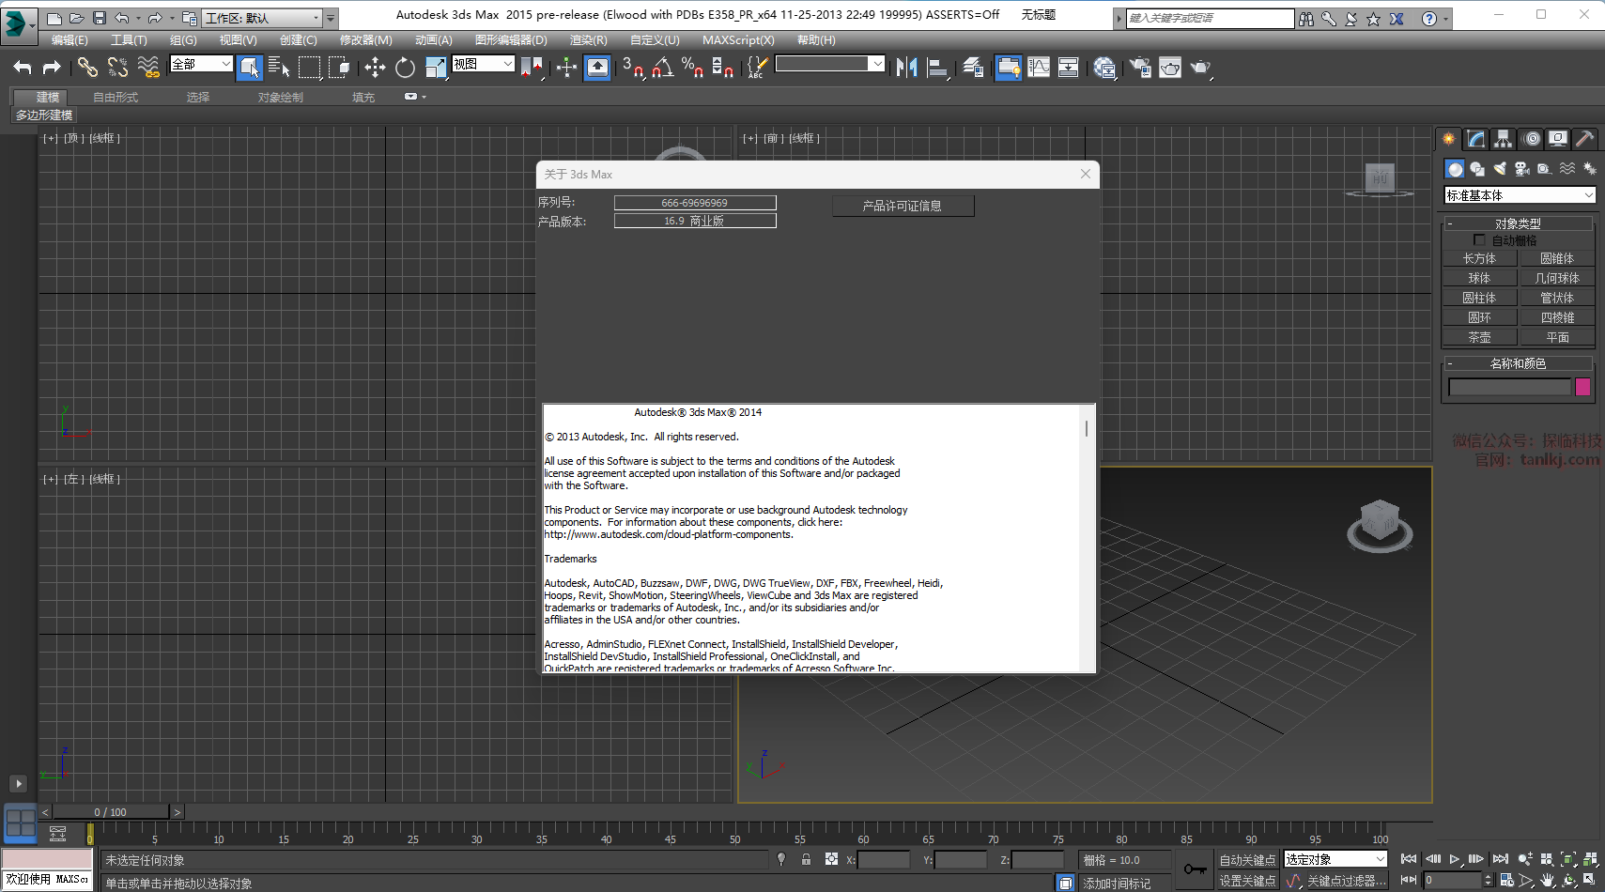The width and height of the screenshot is (1605, 892).
Task: Toggle the selection lock icon
Action: click(806, 859)
